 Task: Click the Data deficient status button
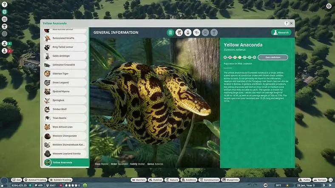click(x=273, y=57)
